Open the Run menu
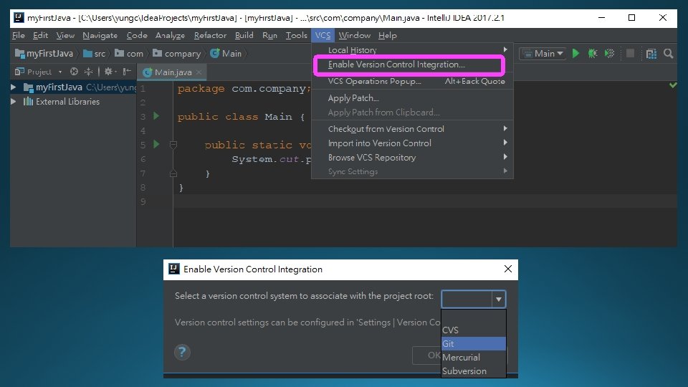 [269, 35]
